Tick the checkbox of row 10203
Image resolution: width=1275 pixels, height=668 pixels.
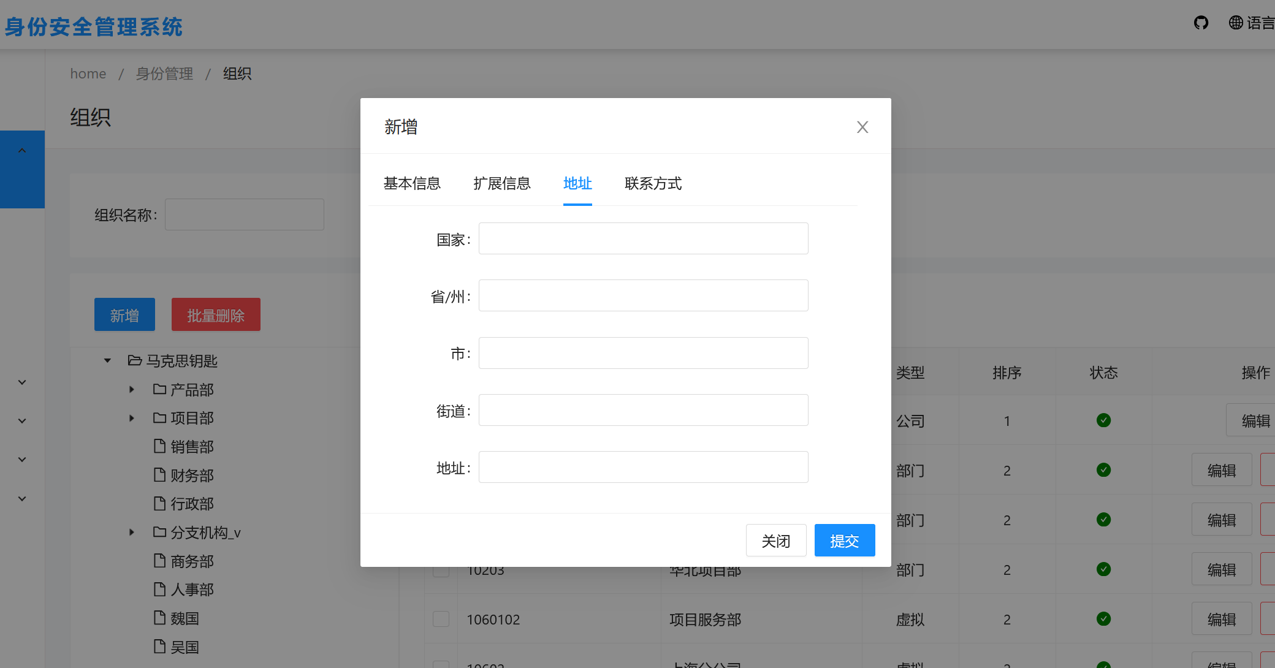click(441, 569)
